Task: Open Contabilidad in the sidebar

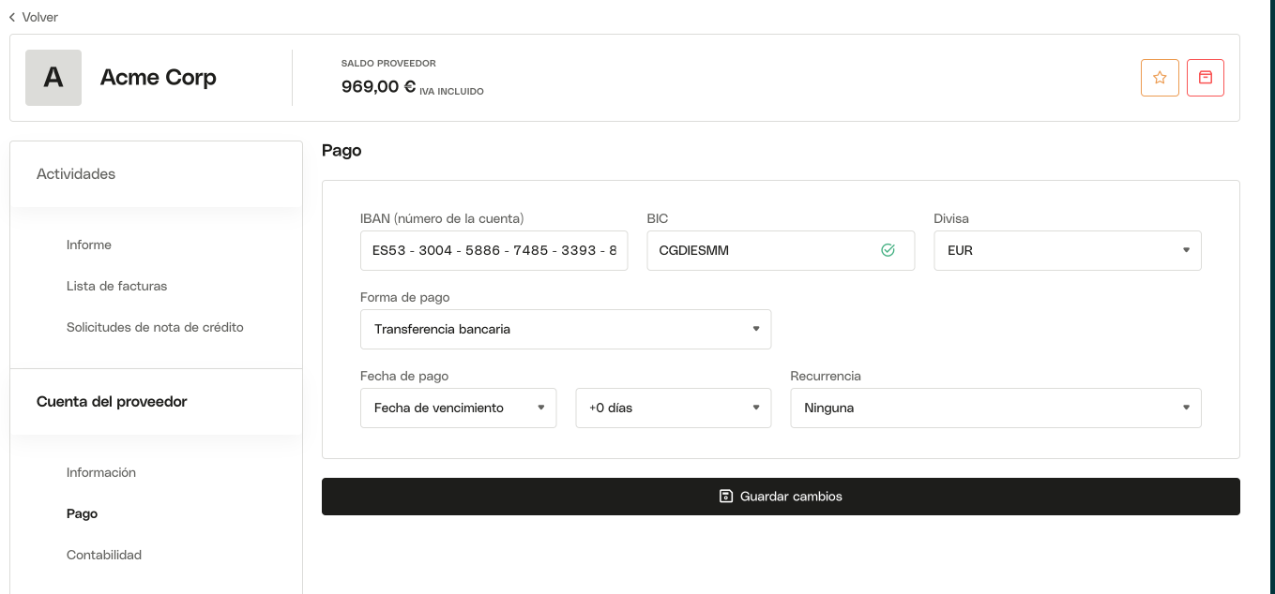Action: point(104,555)
